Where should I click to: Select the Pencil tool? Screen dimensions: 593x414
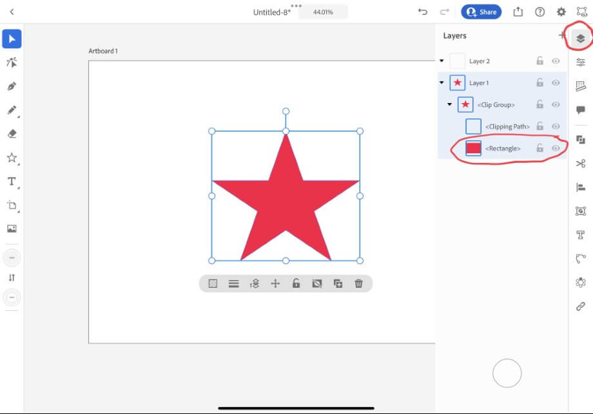(x=12, y=110)
